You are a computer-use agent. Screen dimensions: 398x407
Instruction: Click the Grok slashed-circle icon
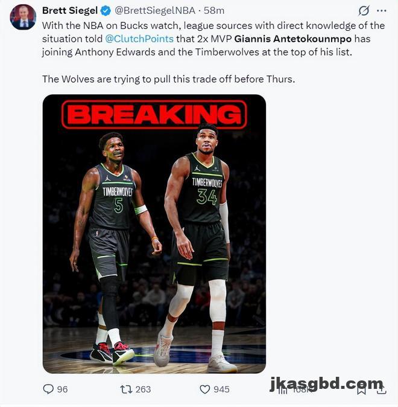pyautogui.click(x=364, y=11)
